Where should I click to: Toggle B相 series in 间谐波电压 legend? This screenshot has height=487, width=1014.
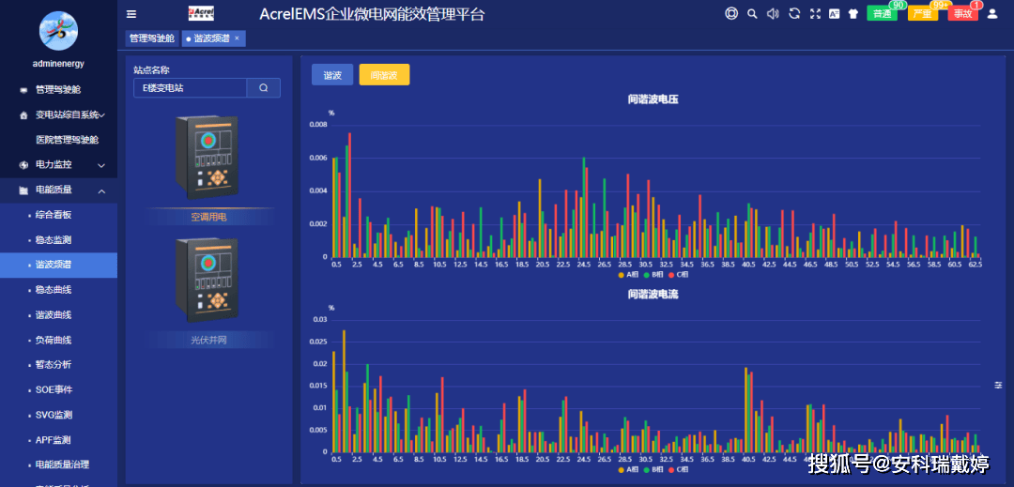pos(653,274)
